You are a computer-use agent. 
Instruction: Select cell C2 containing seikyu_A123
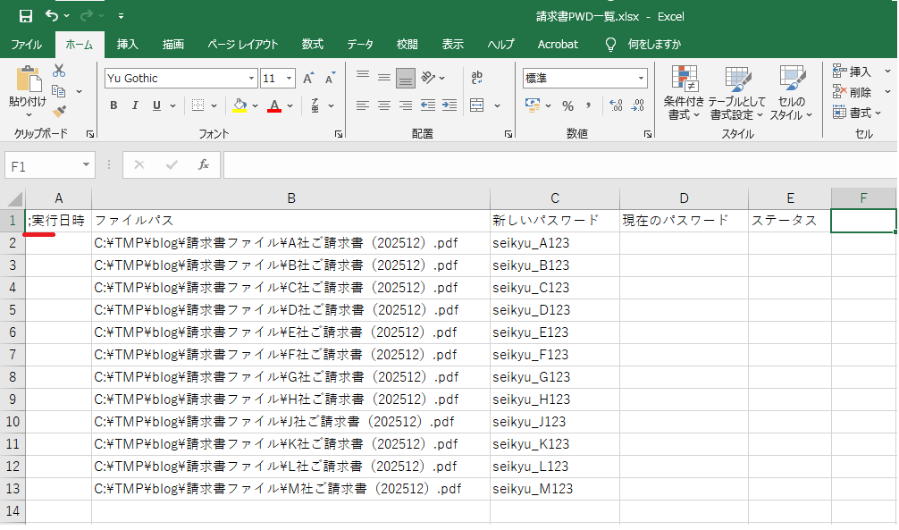point(554,243)
